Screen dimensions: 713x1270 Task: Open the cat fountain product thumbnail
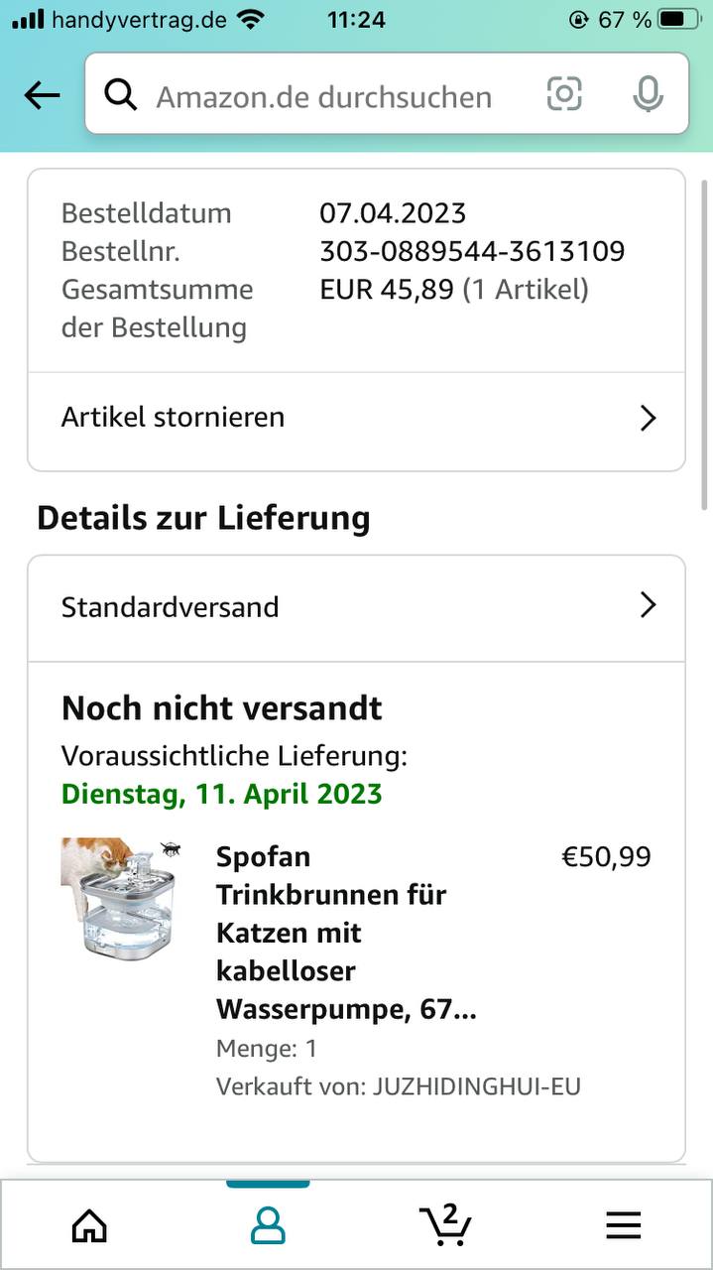click(121, 898)
